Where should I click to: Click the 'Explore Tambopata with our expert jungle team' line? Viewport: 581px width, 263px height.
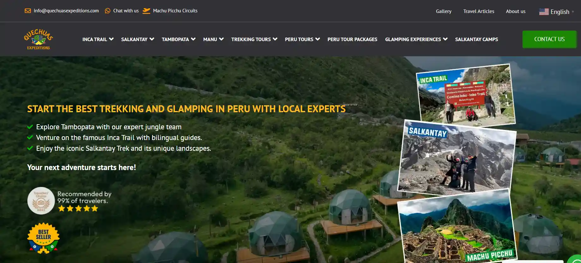point(109,127)
